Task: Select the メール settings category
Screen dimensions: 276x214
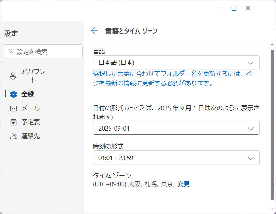Action: 31,108
